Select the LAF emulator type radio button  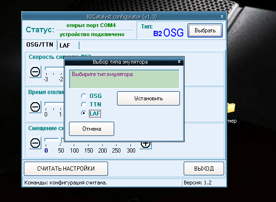click(x=84, y=113)
